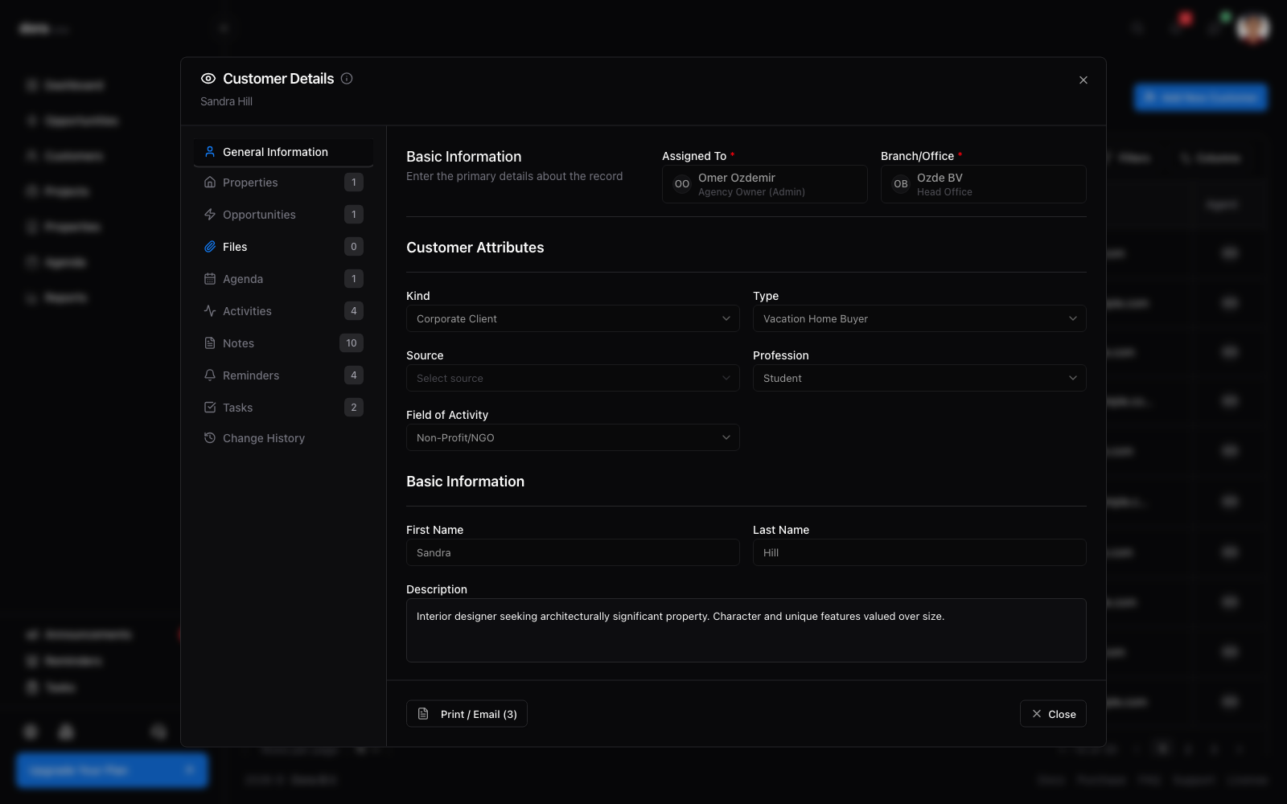Open the General Information tab
This screenshot has width=1287, height=804.
pos(283,152)
